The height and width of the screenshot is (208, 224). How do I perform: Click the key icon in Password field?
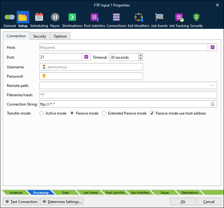click(44, 76)
